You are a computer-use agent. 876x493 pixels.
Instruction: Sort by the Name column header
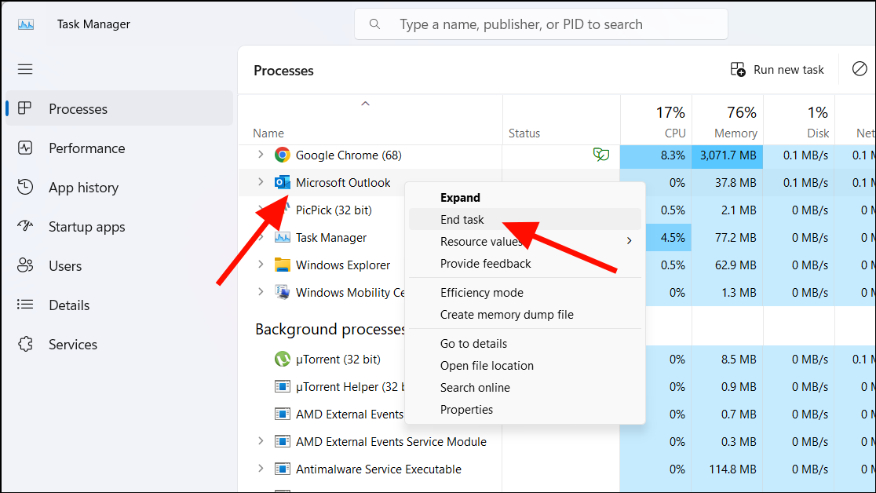[370, 119]
